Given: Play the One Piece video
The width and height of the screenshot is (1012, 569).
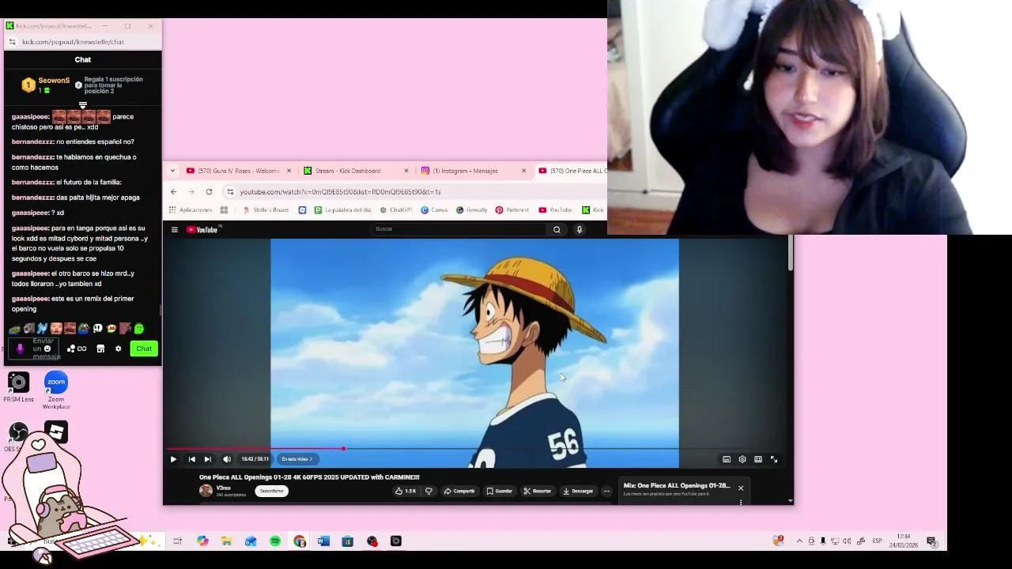Looking at the screenshot, I should (173, 459).
